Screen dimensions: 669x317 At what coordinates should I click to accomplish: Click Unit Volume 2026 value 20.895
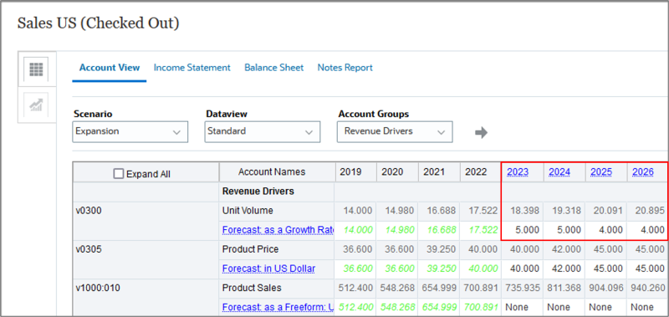click(650, 211)
